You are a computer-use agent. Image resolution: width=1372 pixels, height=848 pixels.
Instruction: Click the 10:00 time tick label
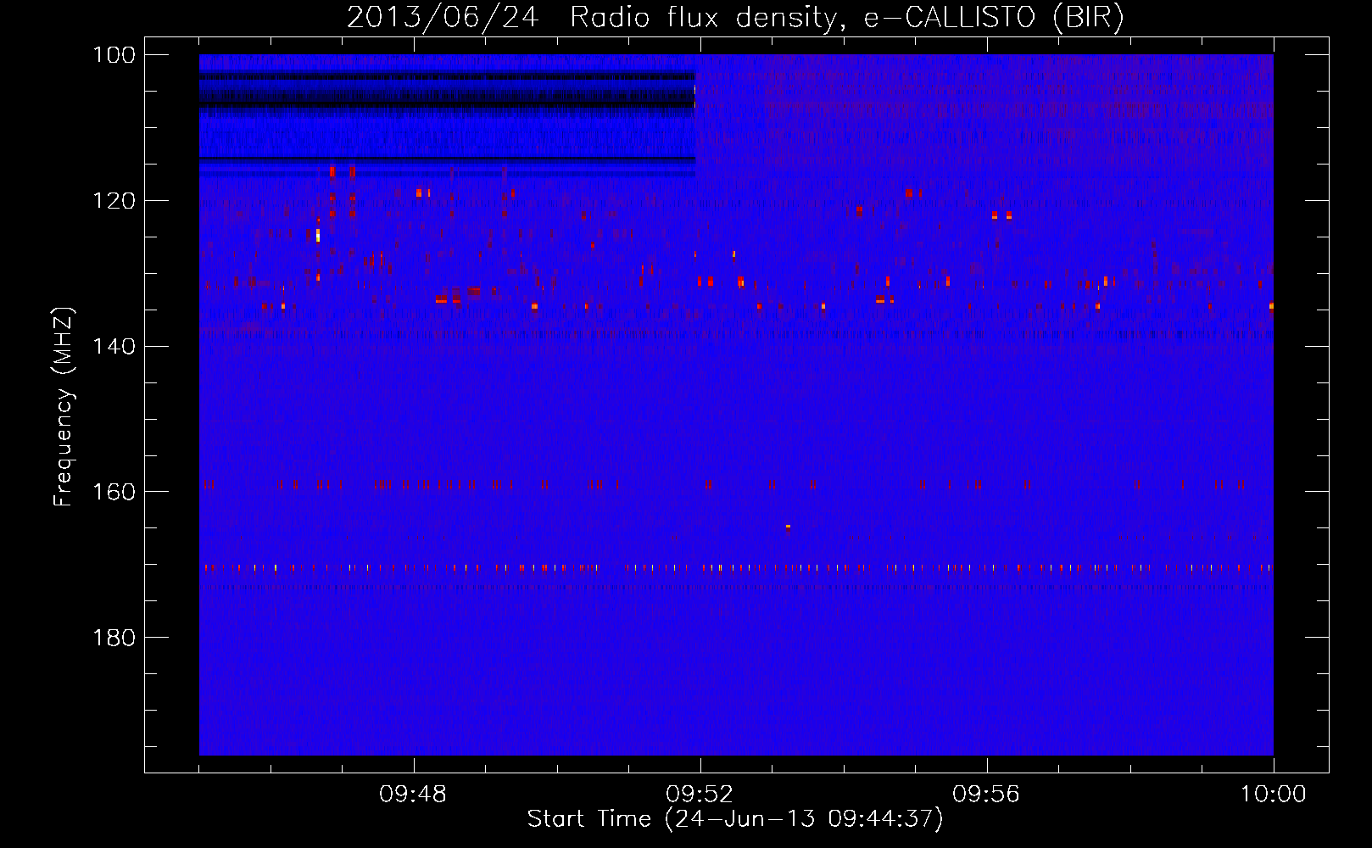coord(1273,795)
